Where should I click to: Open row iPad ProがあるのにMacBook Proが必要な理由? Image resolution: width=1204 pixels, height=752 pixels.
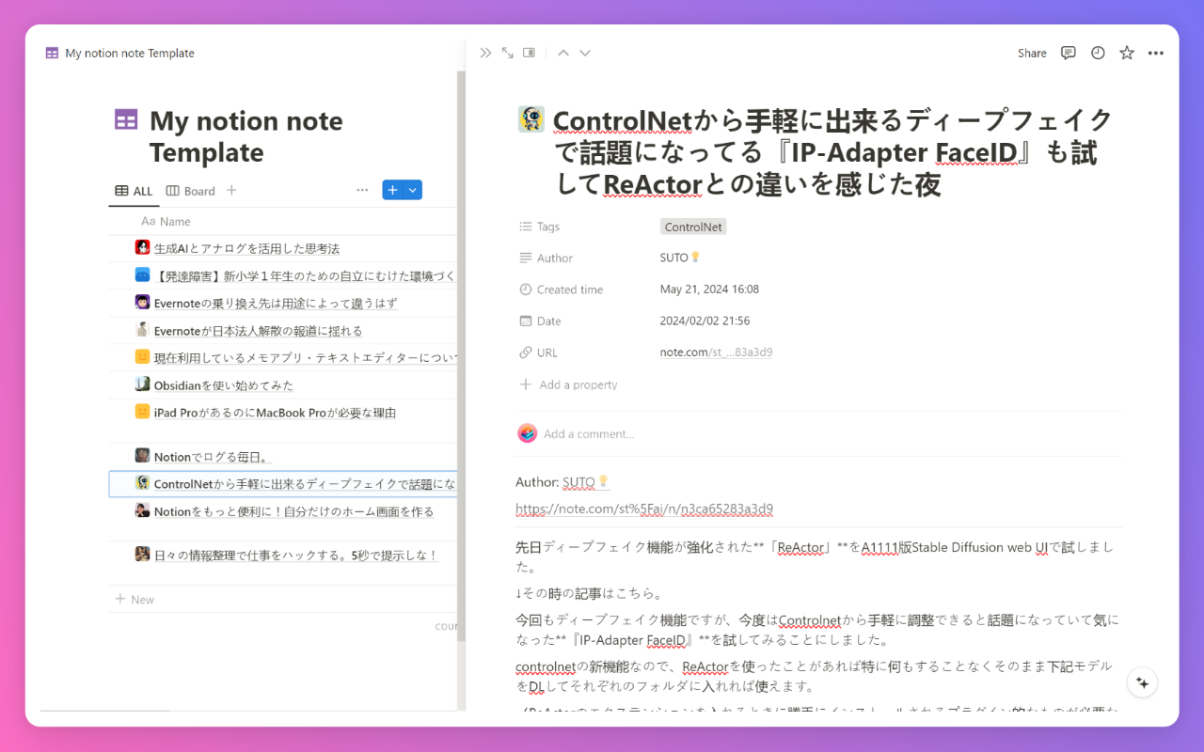click(x=275, y=413)
